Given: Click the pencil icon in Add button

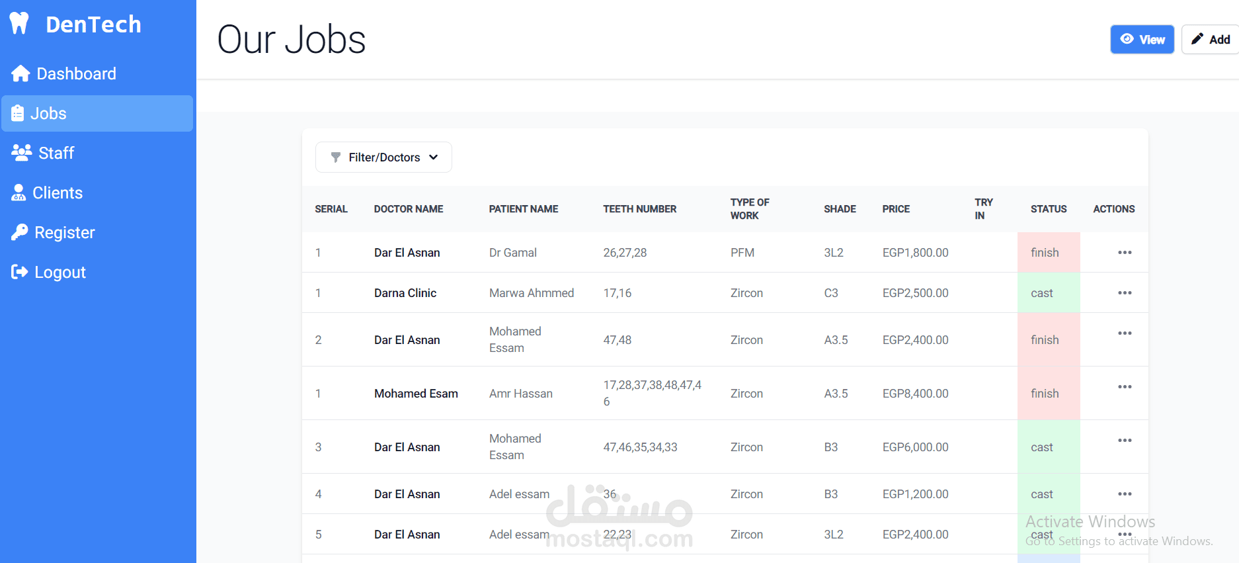Looking at the screenshot, I should [x=1197, y=39].
